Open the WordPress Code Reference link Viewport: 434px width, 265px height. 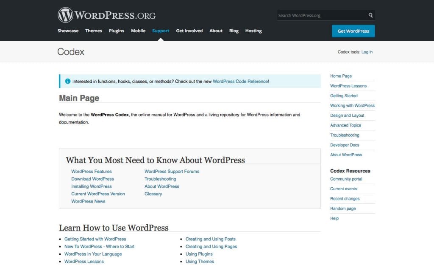point(240,81)
